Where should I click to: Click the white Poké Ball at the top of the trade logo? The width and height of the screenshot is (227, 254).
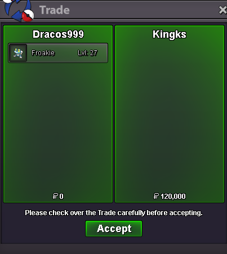click(x=7, y=1)
